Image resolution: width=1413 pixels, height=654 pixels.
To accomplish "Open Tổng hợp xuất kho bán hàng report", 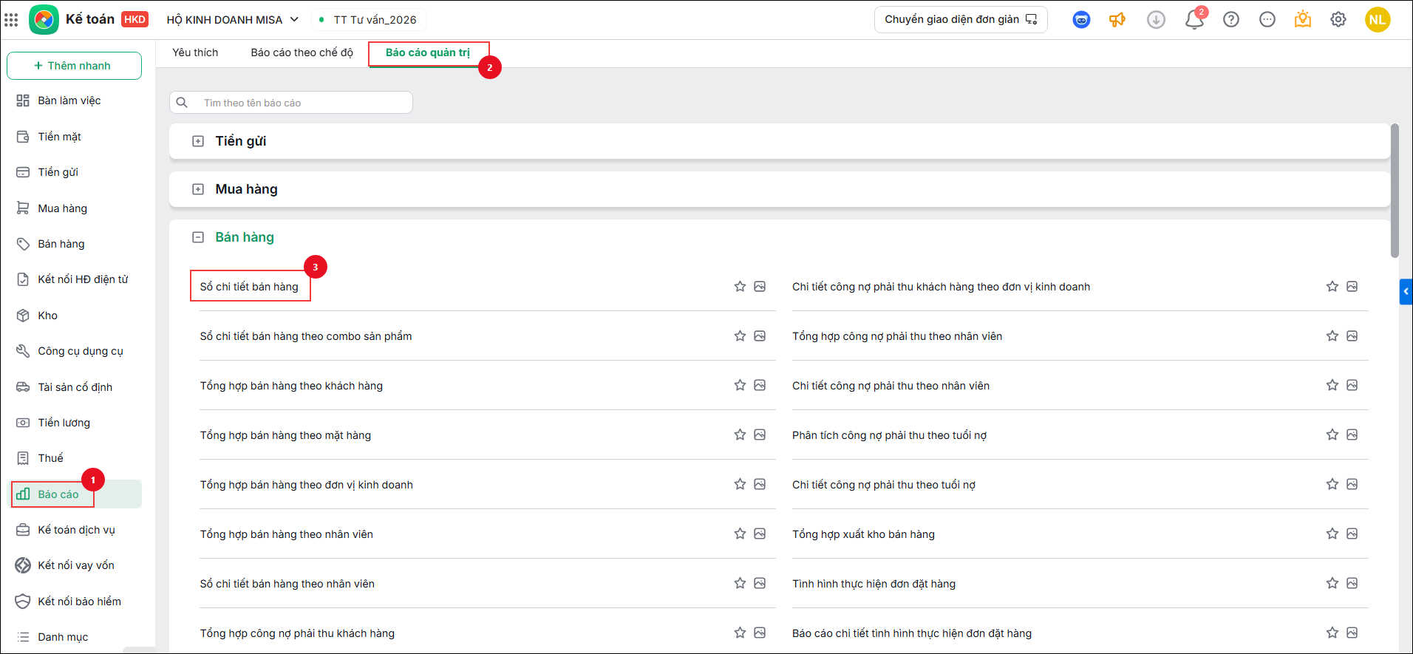I will (863, 534).
